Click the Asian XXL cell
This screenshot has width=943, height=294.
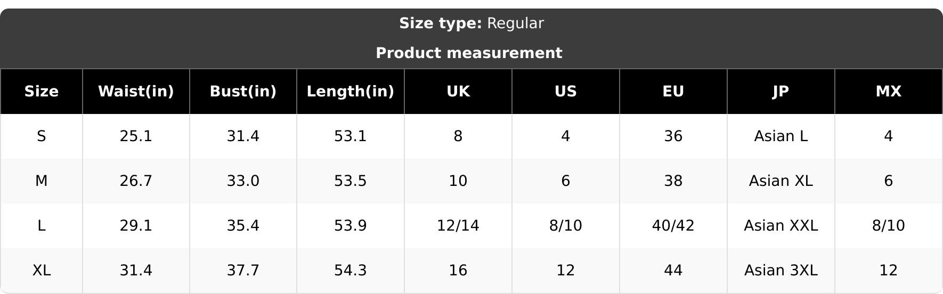[x=781, y=226]
